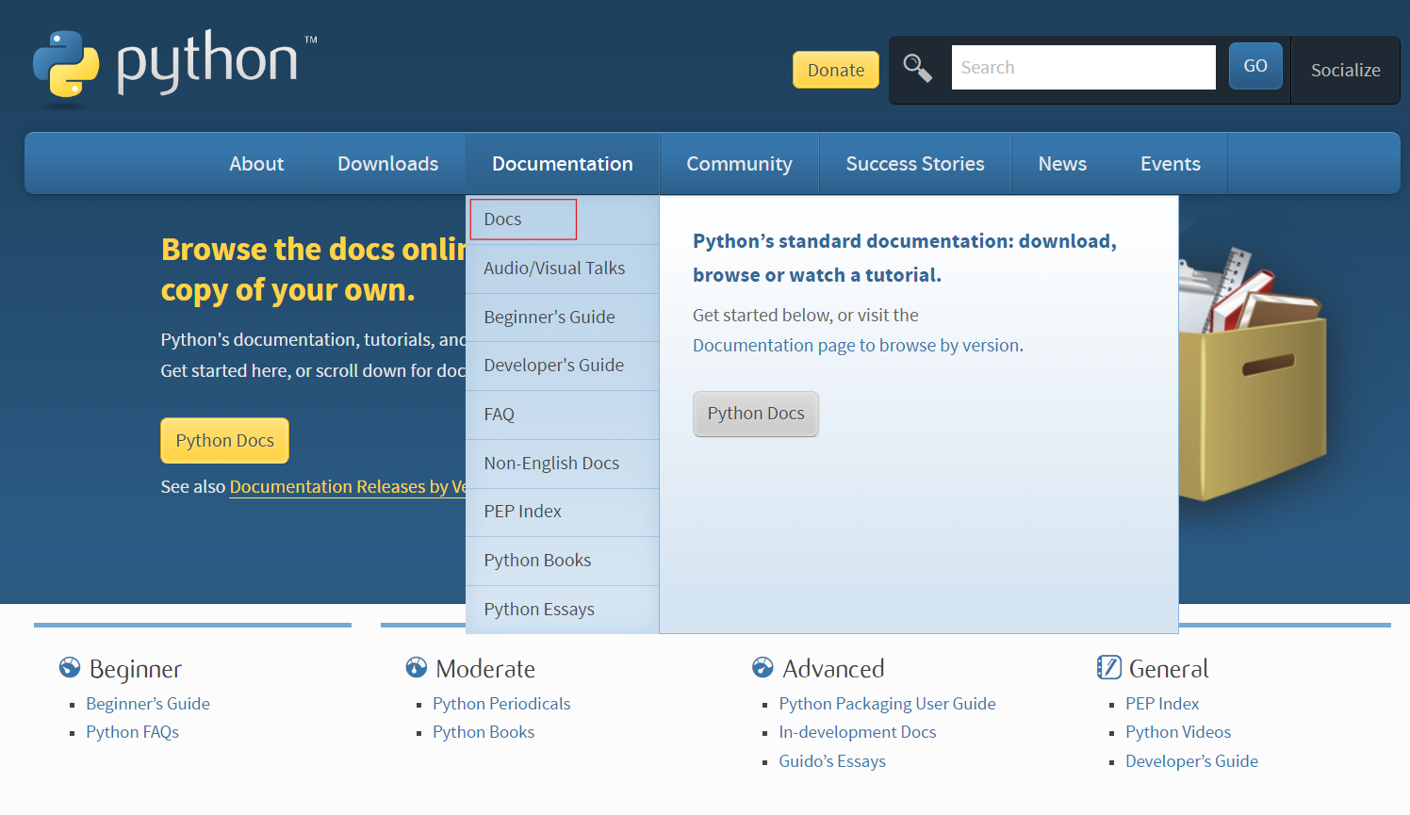Switch to the Downloads menu
This screenshot has width=1410, height=815.
point(387,163)
